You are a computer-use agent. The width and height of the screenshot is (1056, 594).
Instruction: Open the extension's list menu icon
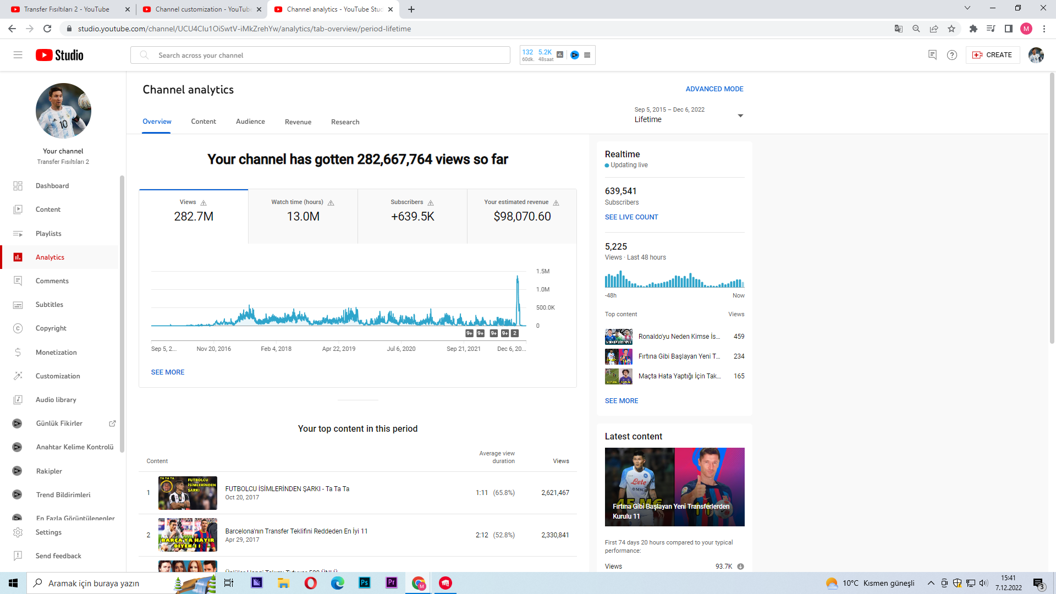coord(587,55)
